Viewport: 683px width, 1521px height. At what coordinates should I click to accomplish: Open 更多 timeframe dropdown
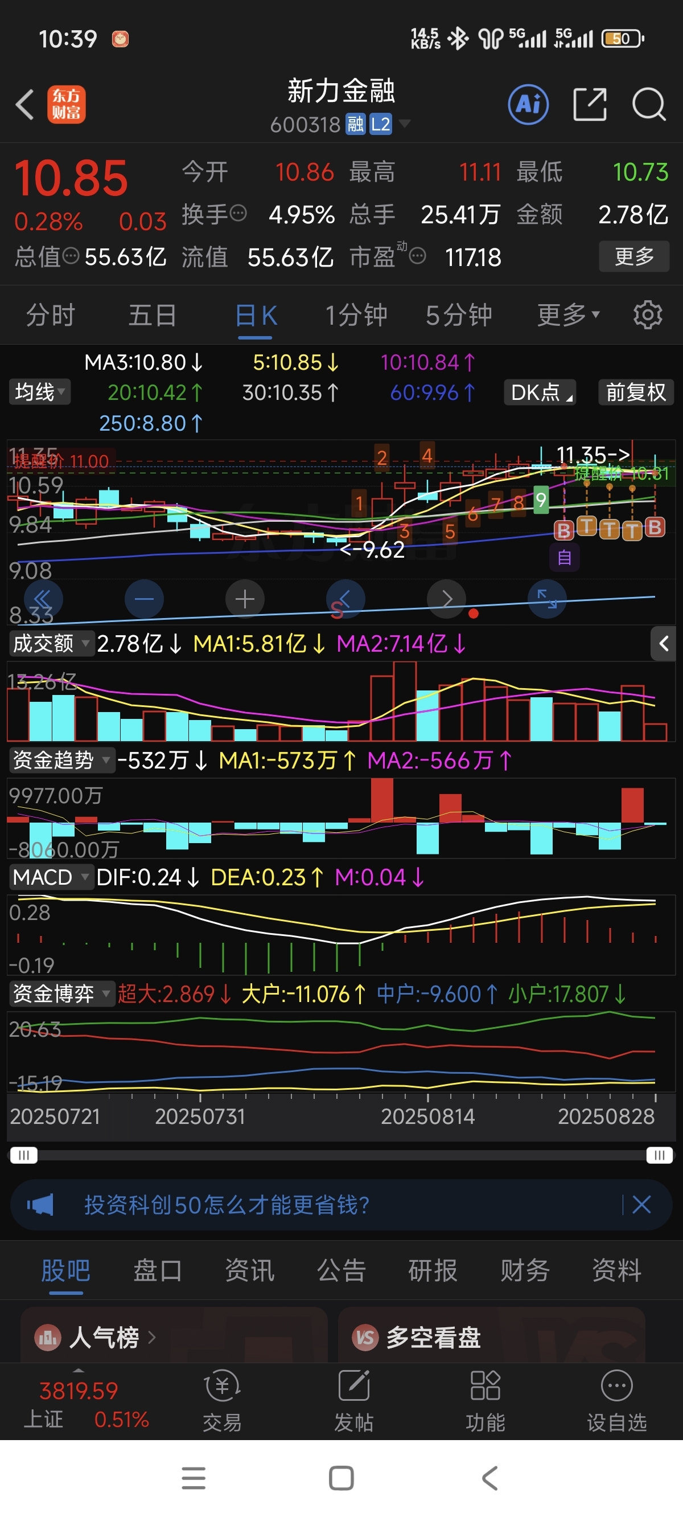tap(569, 314)
